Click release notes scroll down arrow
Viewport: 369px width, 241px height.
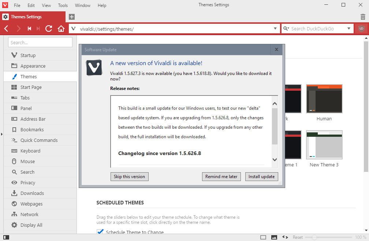pos(275,159)
